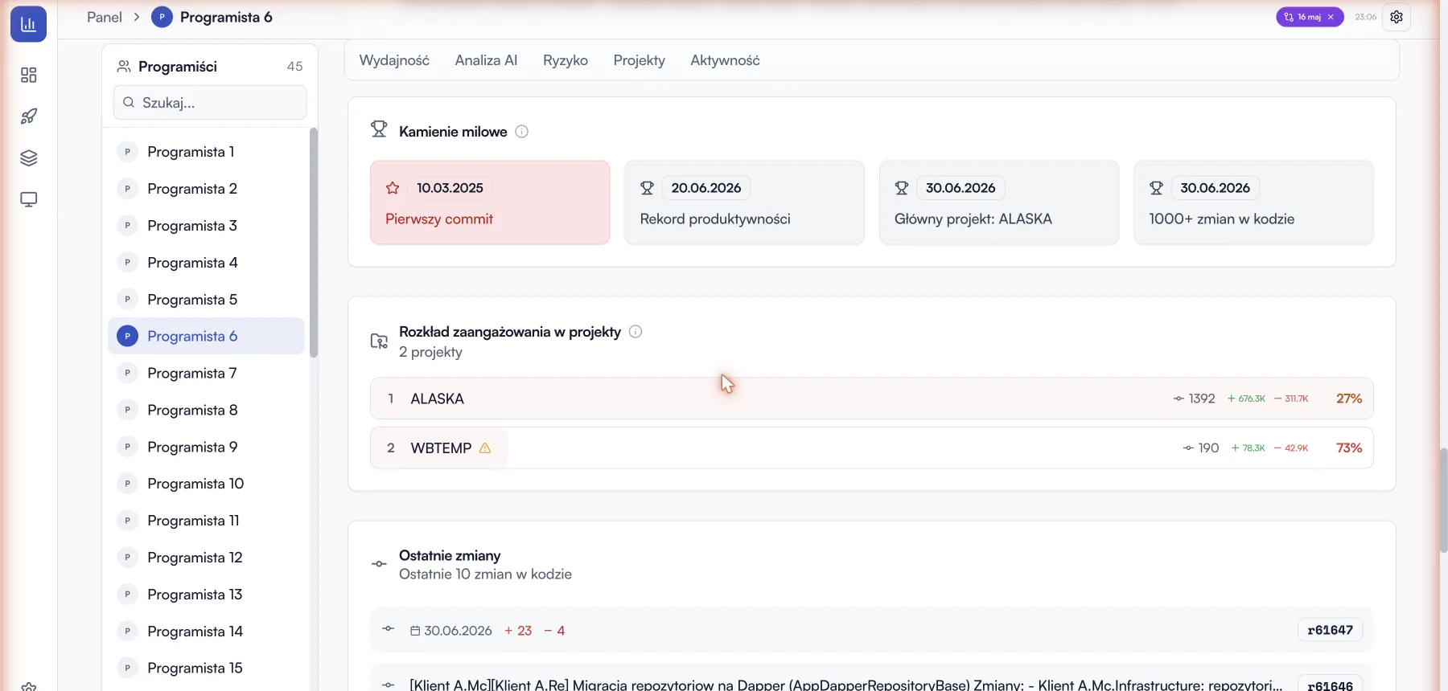
Task: Select Programista 2 in the list
Action: click(207, 189)
